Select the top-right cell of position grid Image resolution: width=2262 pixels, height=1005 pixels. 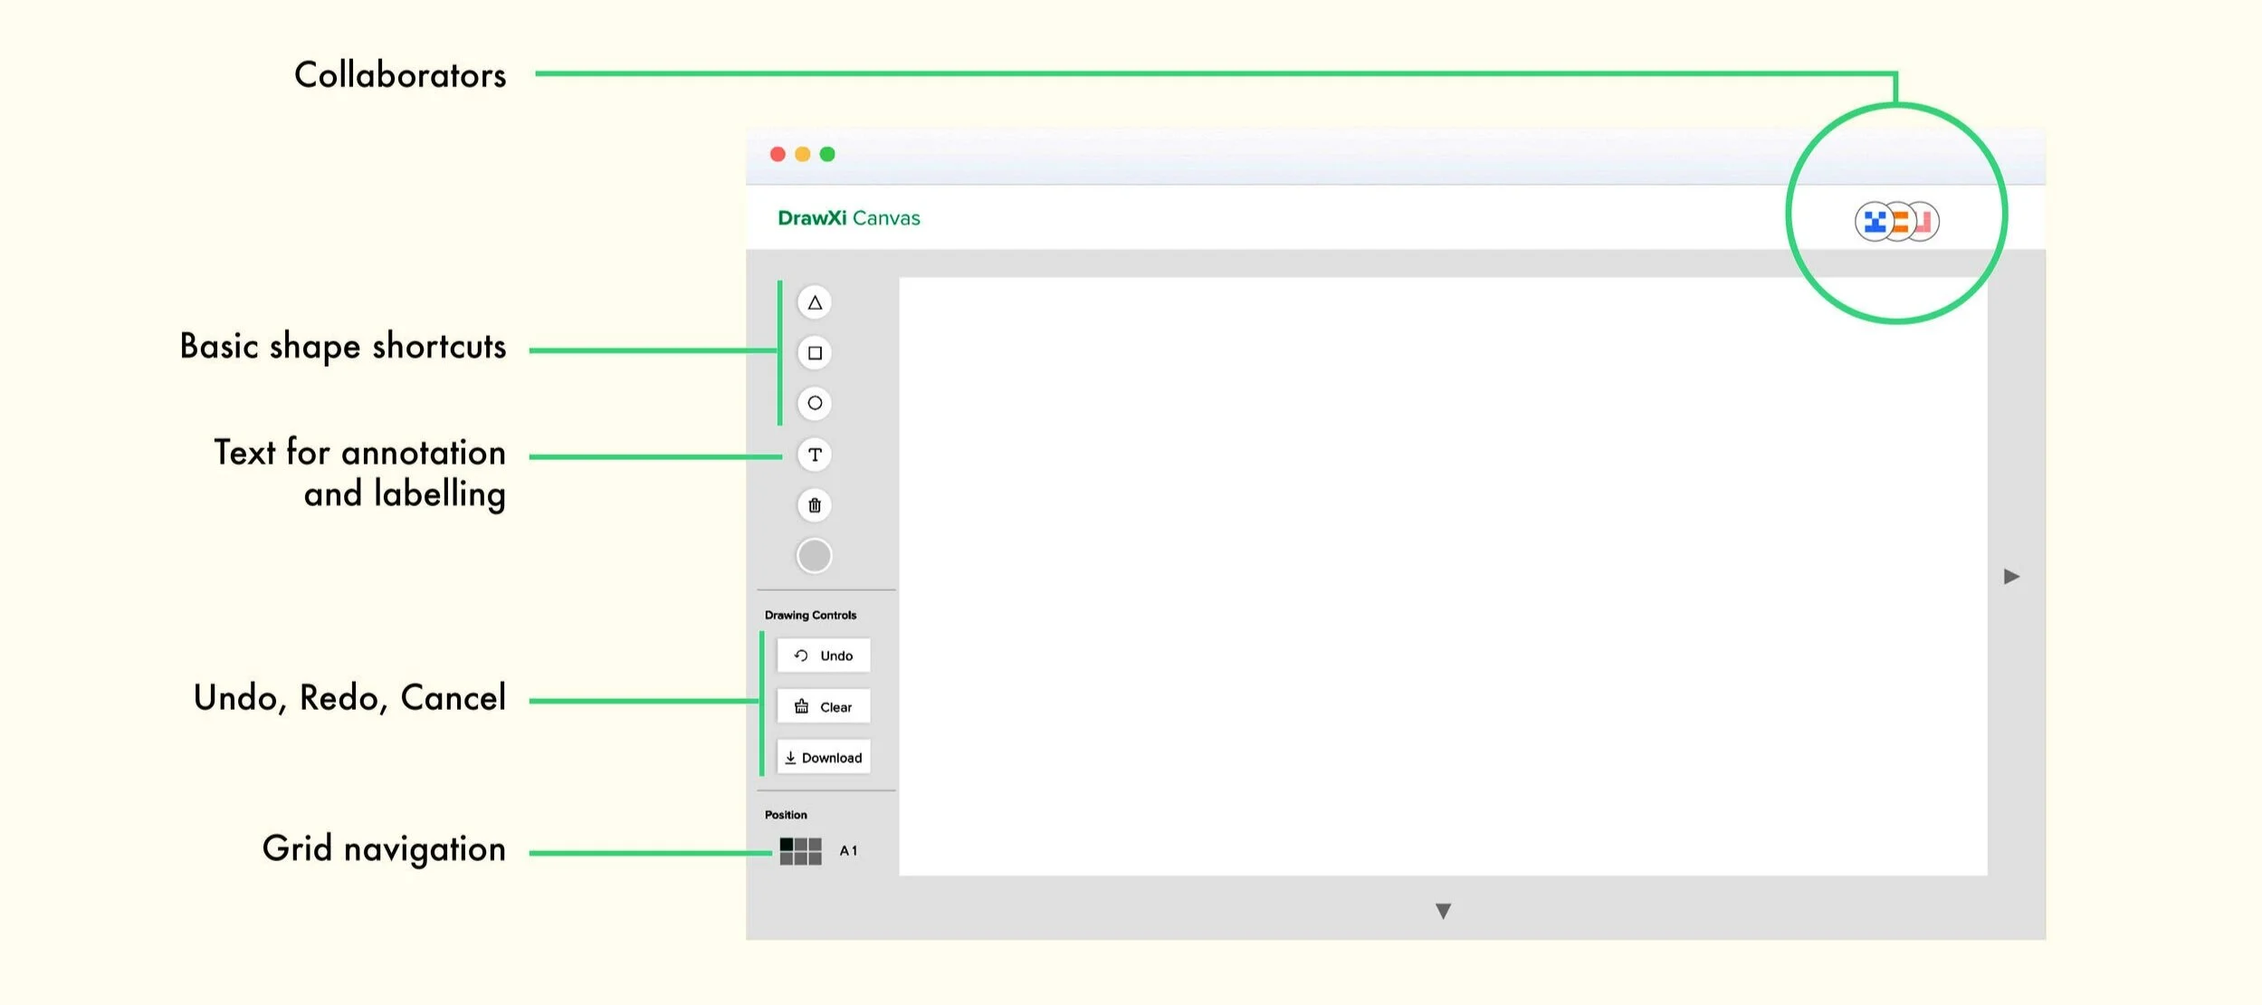(x=815, y=845)
